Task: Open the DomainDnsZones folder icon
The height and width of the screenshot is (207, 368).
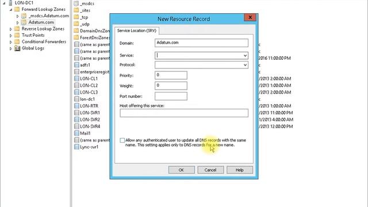Action: click(x=76, y=30)
